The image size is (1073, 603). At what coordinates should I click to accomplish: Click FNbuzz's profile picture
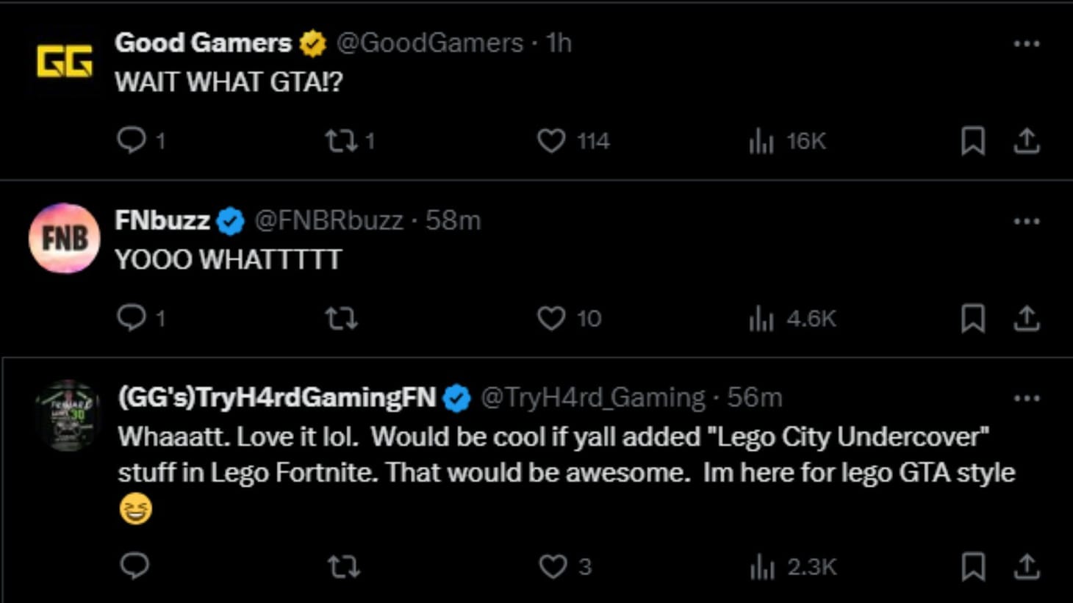[x=64, y=238]
